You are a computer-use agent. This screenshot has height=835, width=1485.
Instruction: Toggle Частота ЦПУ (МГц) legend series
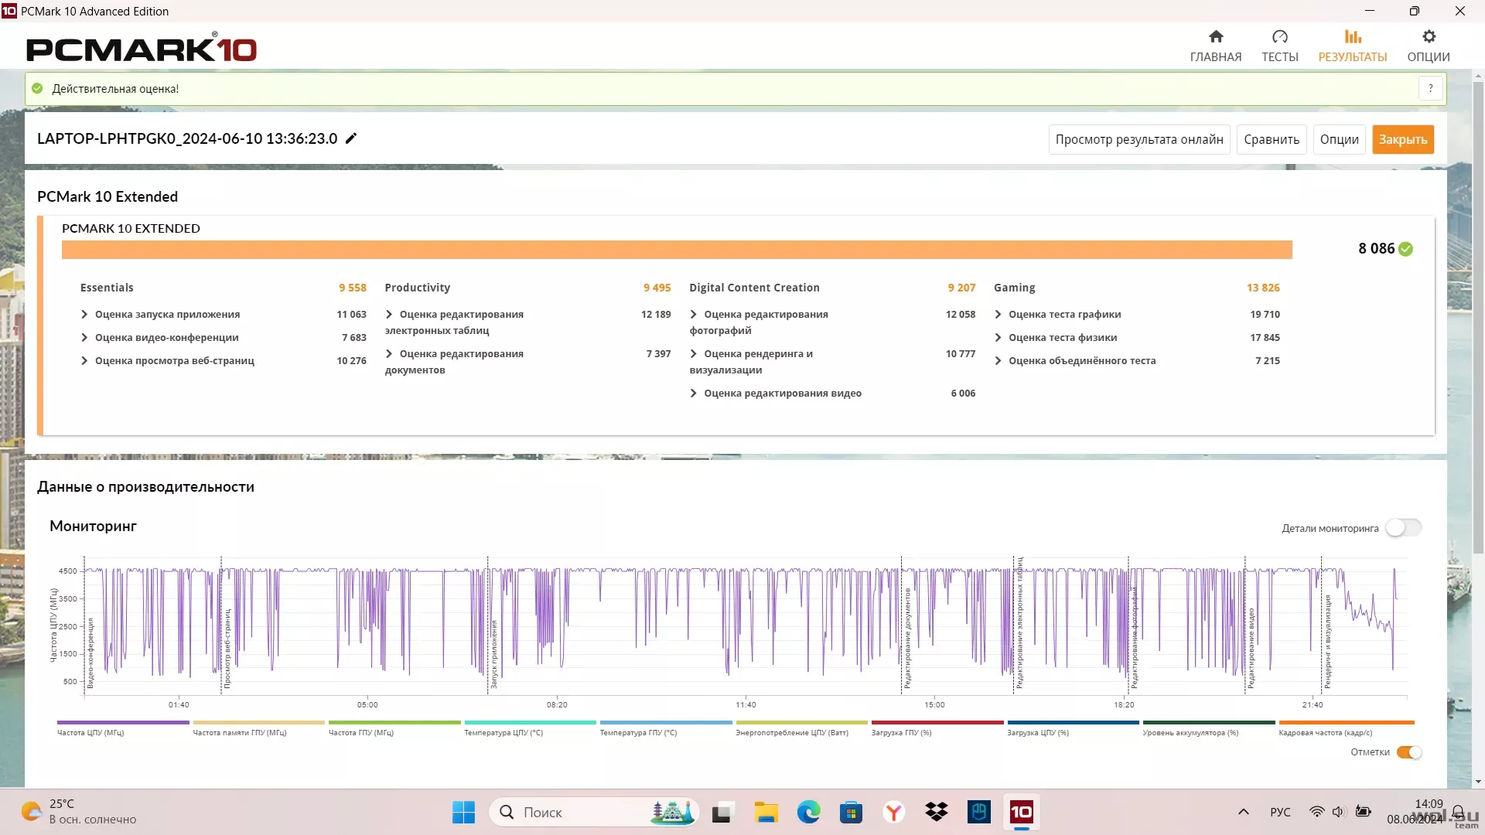(123, 728)
